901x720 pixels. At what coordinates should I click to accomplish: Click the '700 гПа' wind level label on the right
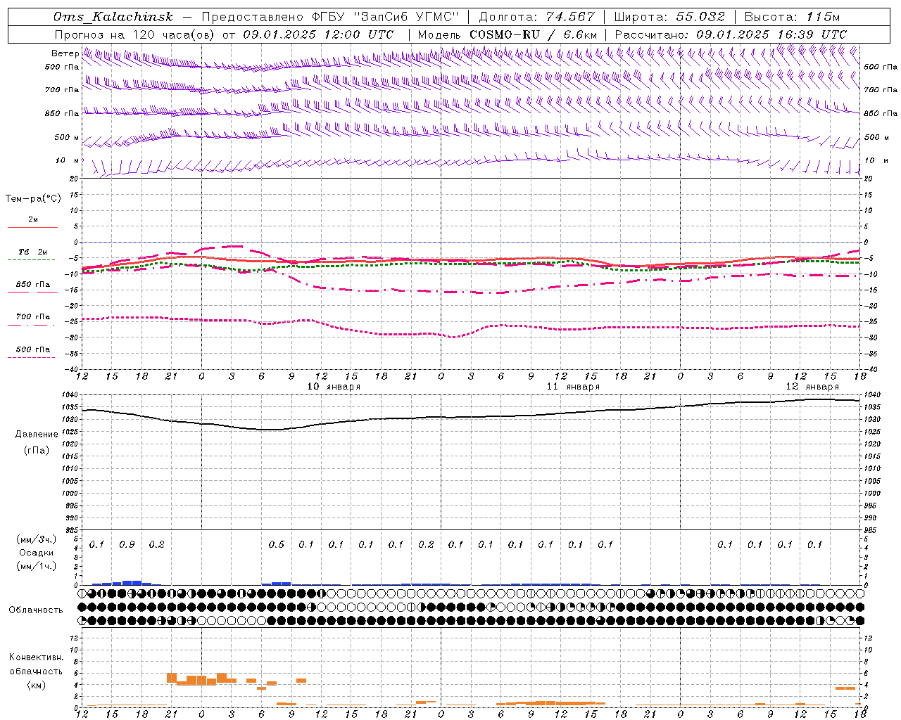point(881,90)
